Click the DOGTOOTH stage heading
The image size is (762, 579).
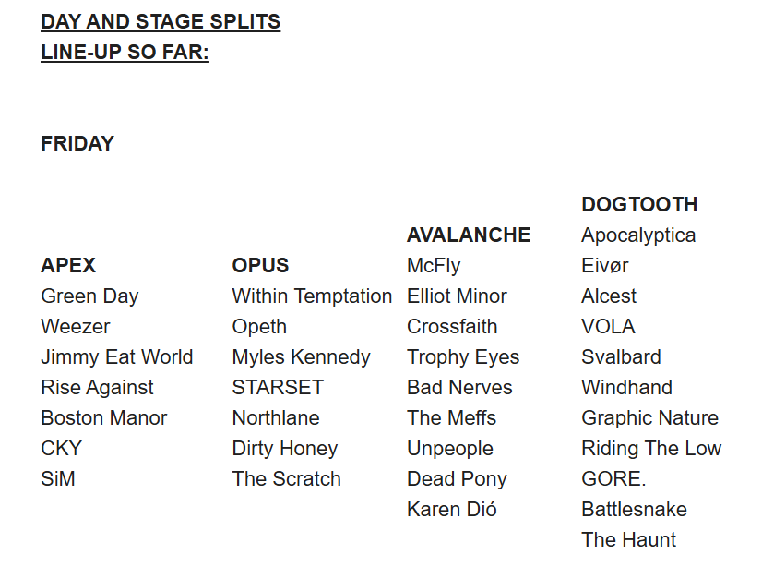click(639, 204)
